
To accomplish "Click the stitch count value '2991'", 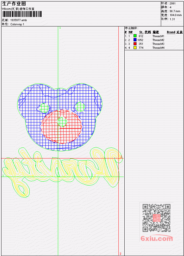I will [172, 3].
